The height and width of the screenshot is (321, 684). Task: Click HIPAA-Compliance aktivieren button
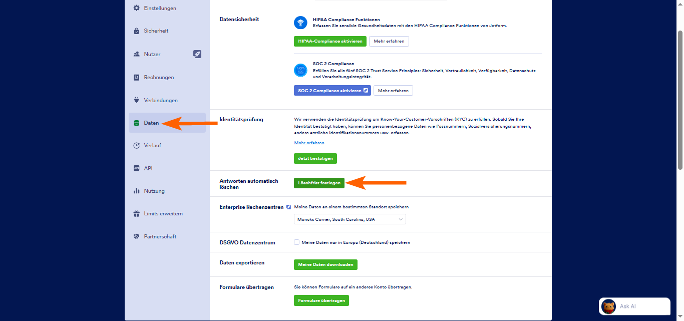330,41
